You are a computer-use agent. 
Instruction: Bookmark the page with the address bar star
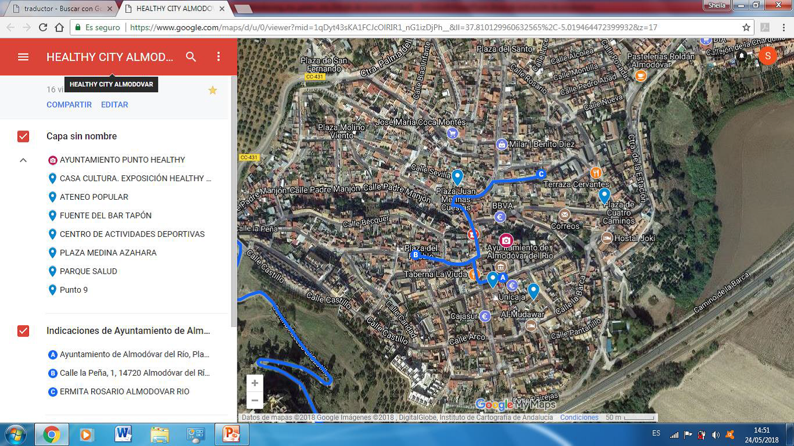click(x=746, y=27)
